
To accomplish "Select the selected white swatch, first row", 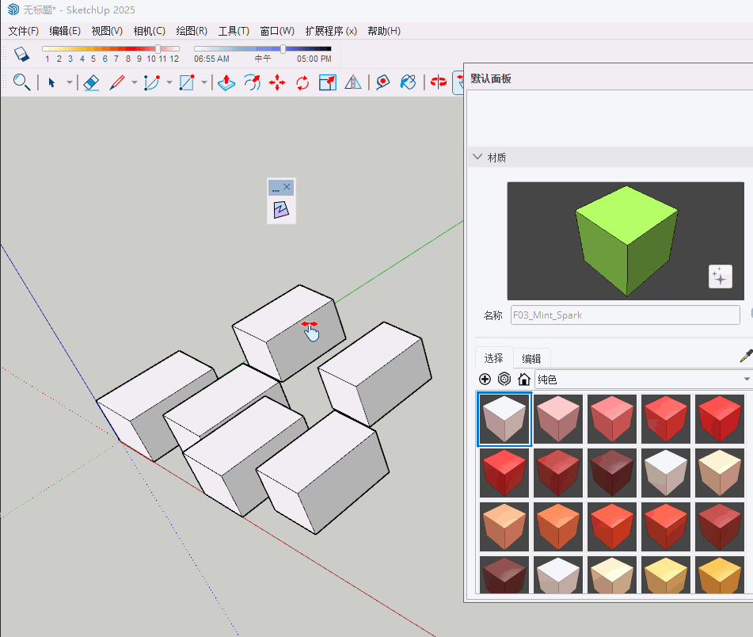I will 504,419.
